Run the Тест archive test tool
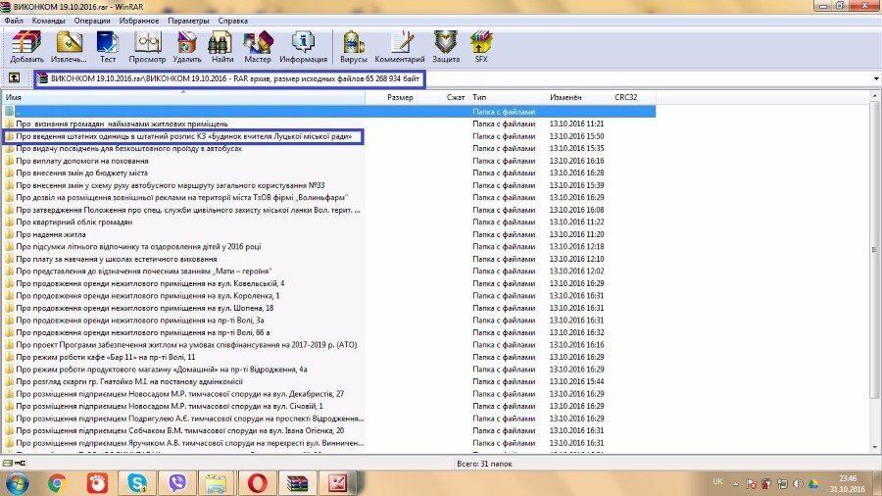 point(108,45)
